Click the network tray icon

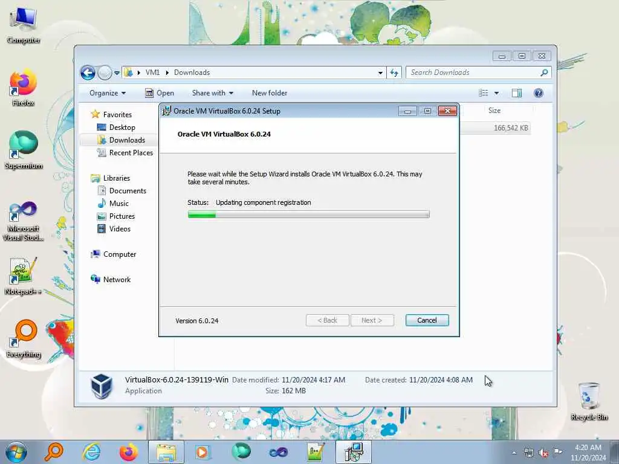tap(528, 453)
